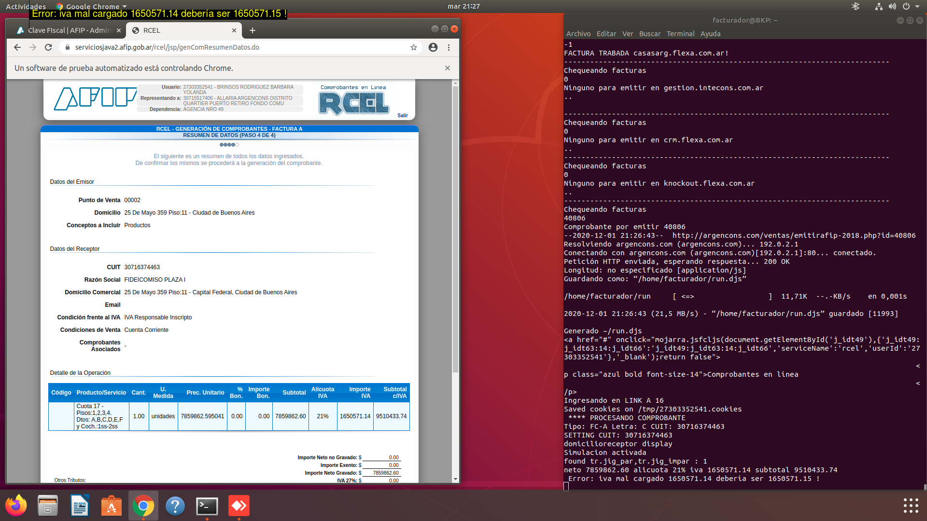Click the Alícuota IVA cell 21%

323,416
